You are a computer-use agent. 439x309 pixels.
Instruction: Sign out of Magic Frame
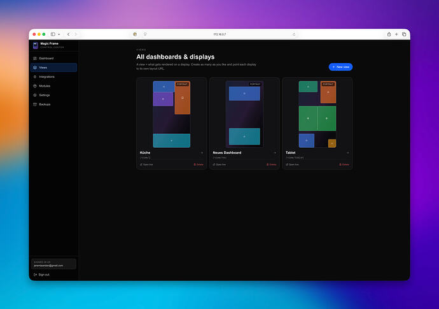tap(41, 275)
